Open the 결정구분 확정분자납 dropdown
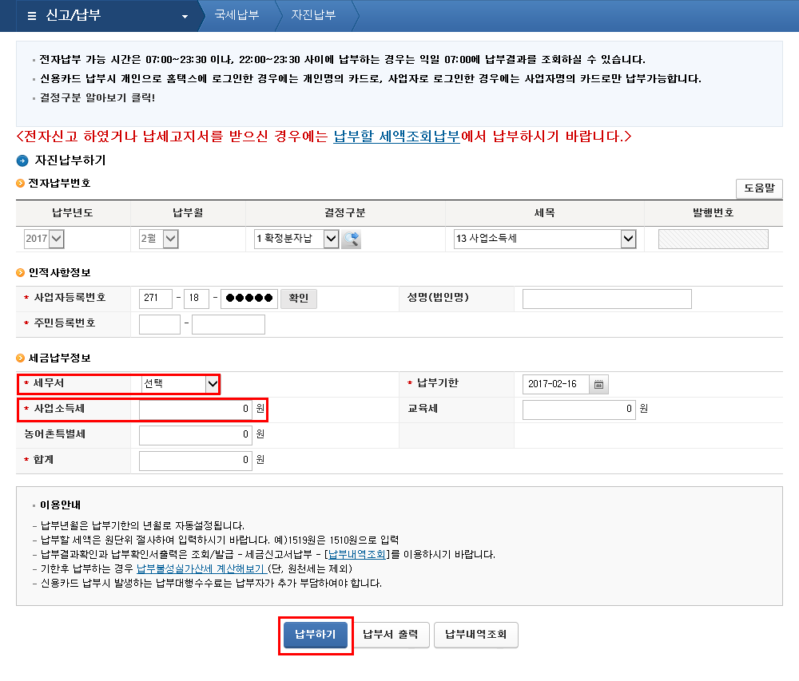The height and width of the screenshot is (681, 799). (x=296, y=239)
